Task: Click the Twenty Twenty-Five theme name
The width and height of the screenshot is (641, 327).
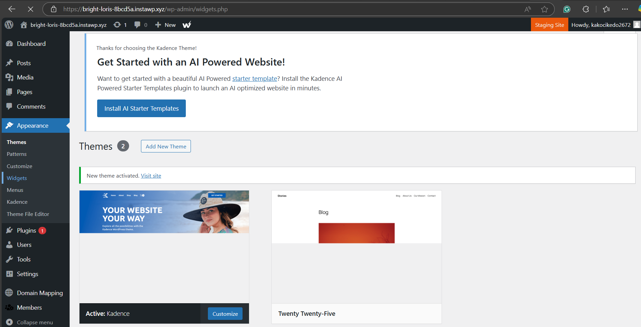Action: (x=307, y=314)
